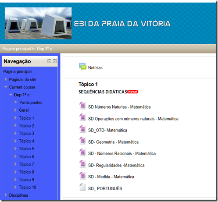Click the SEQUÊNCIAS DIDÁTICAS heading
218x202 pixels.
pos(103,92)
